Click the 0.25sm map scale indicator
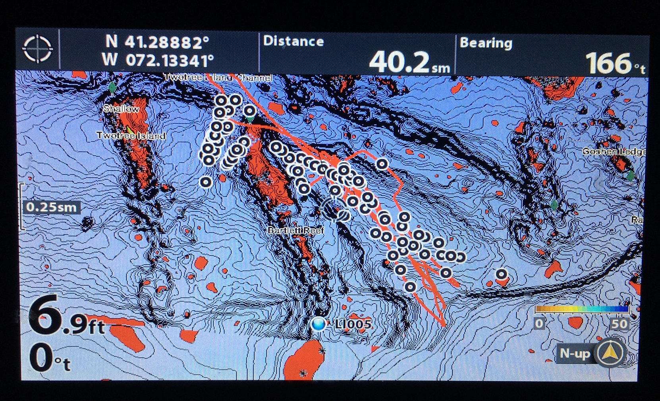Image resolution: width=660 pixels, height=401 pixels. [x=51, y=207]
